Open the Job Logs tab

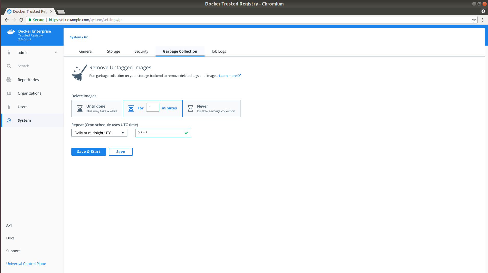tap(219, 51)
